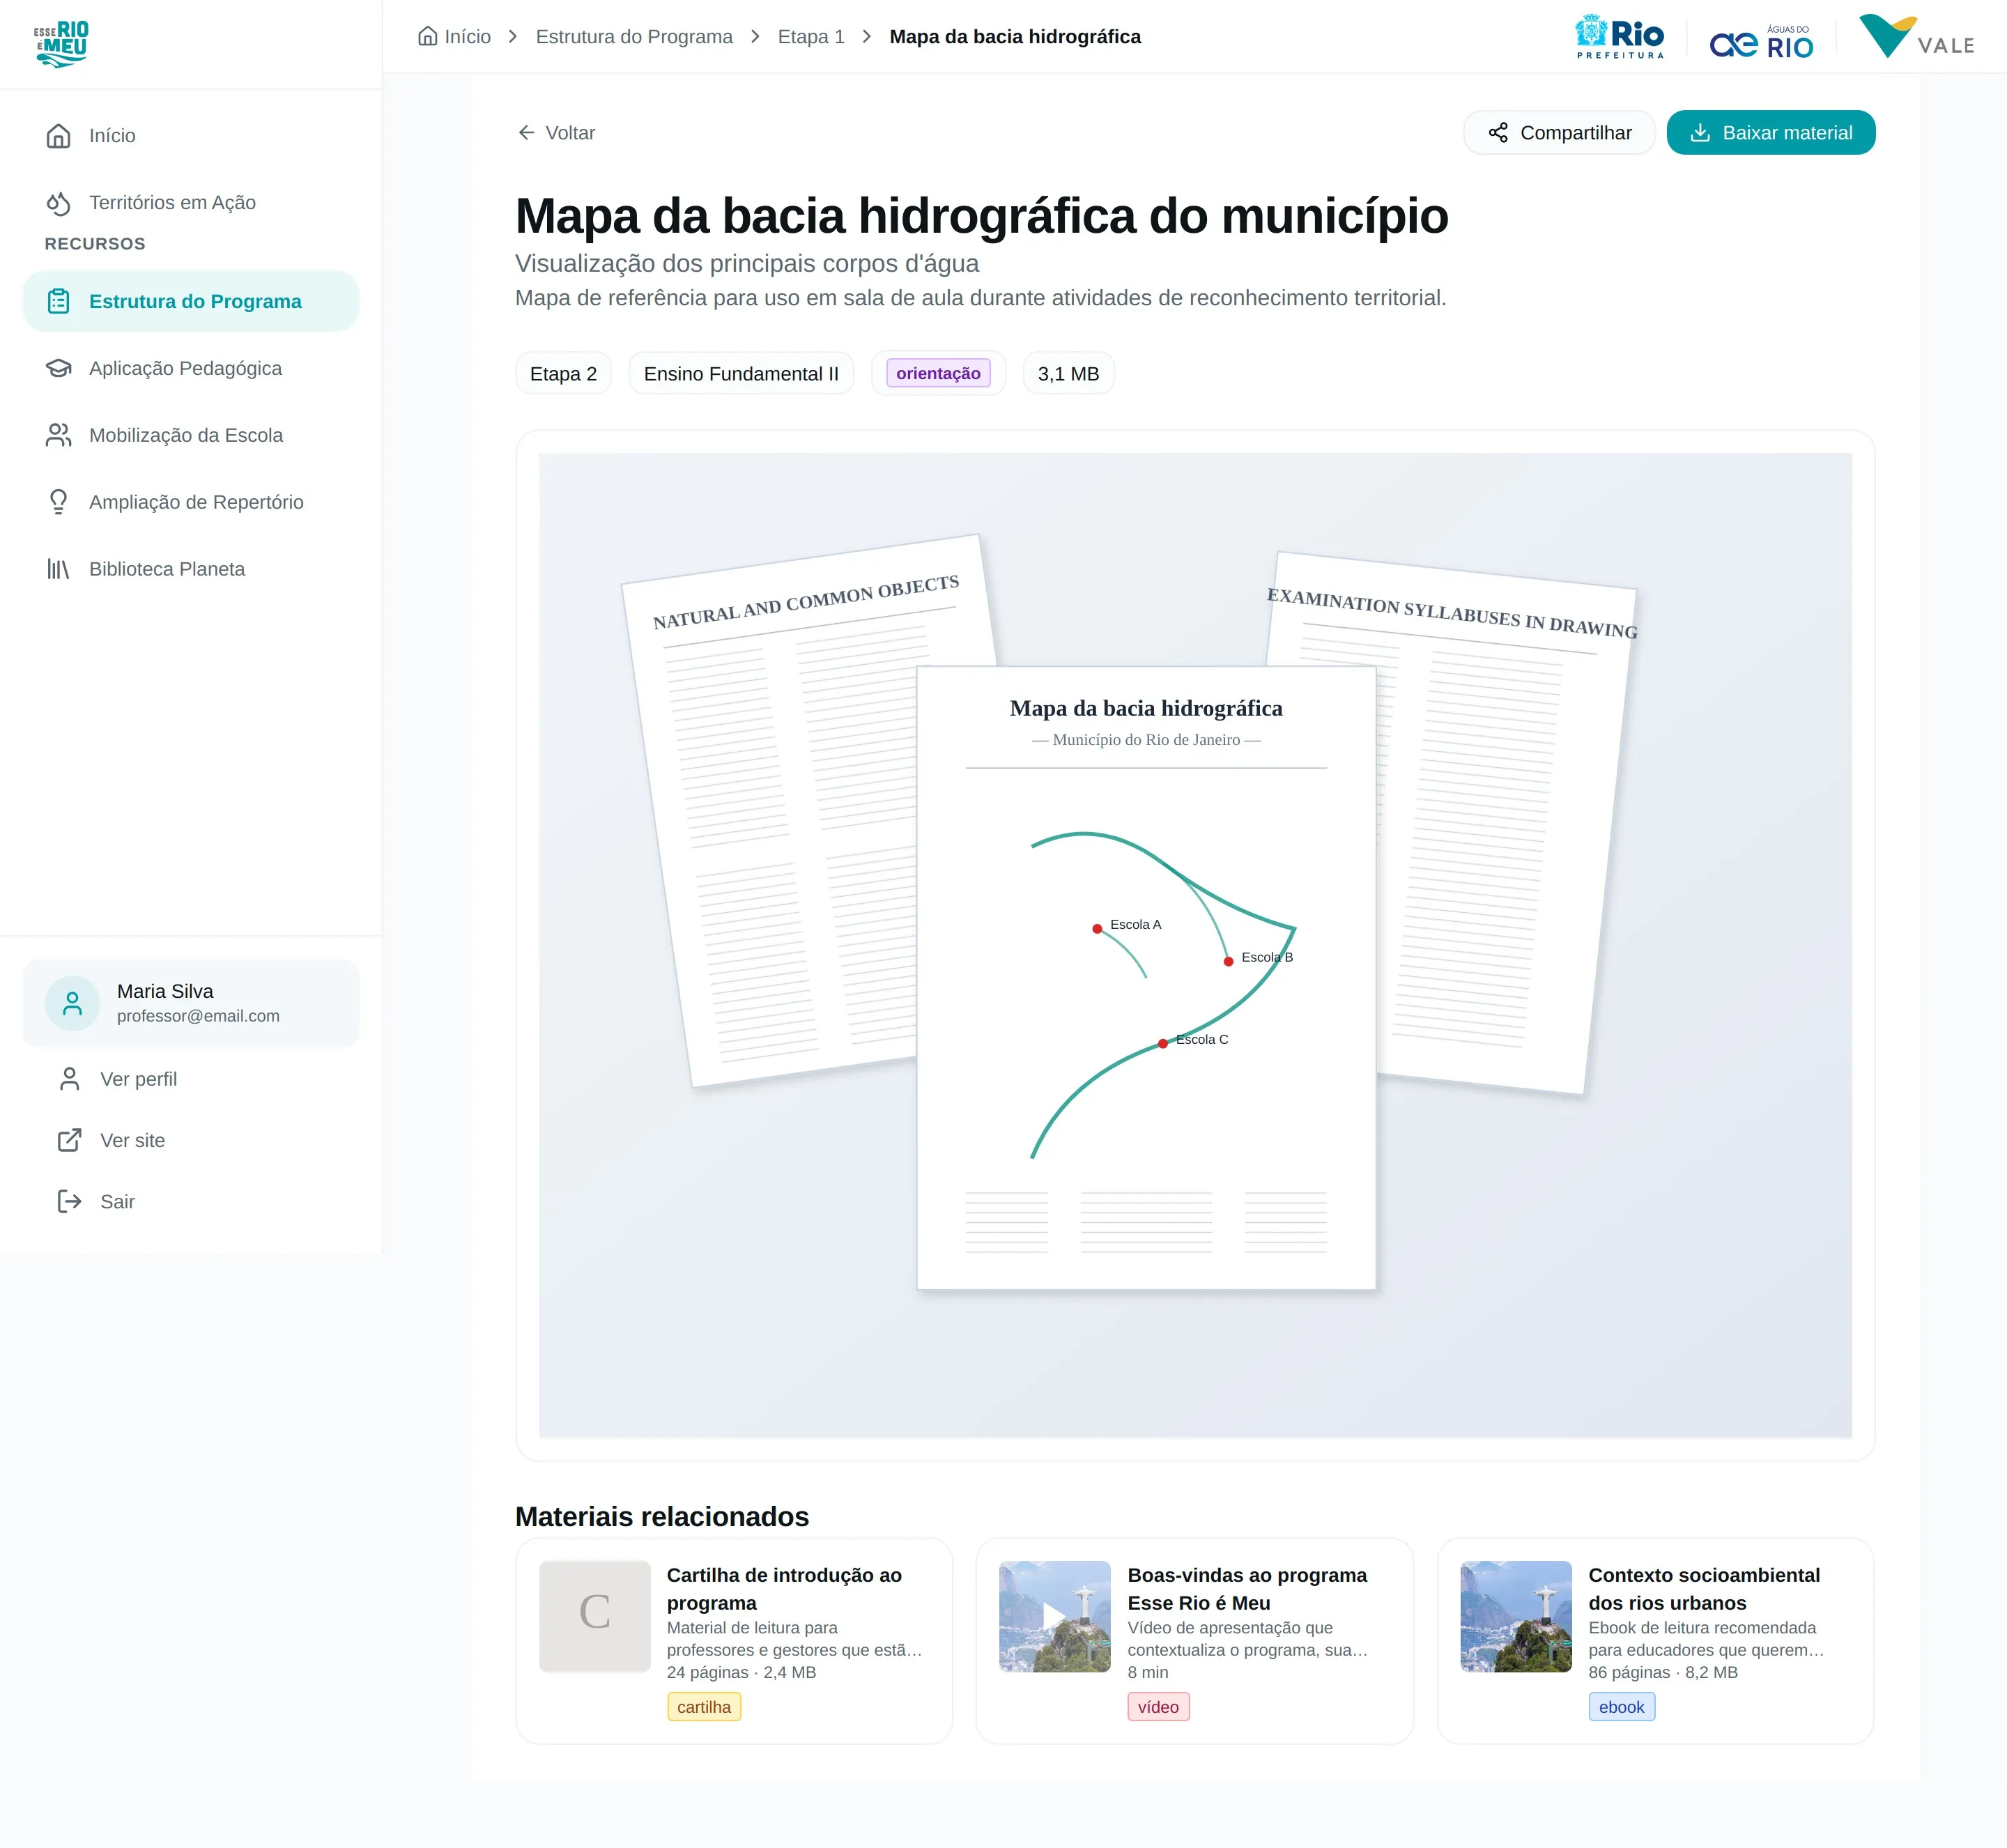Click the library books icon for Biblioteca Planeta
This screenshot has width=2007, height=1848.
coord(59,569)
